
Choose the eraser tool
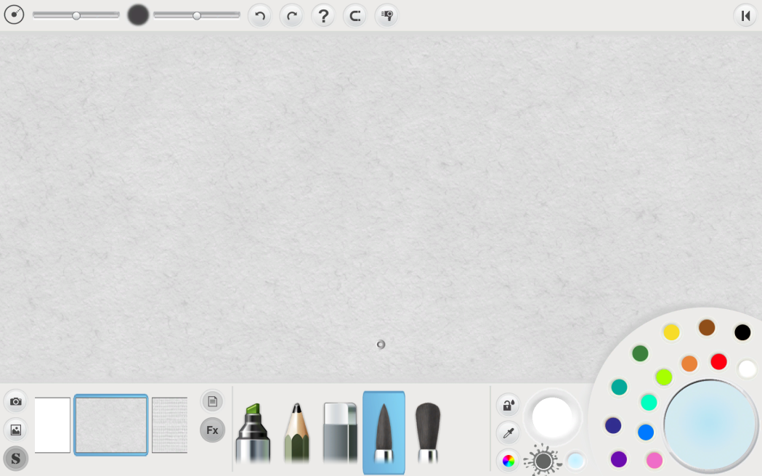[x=340, y=432]
